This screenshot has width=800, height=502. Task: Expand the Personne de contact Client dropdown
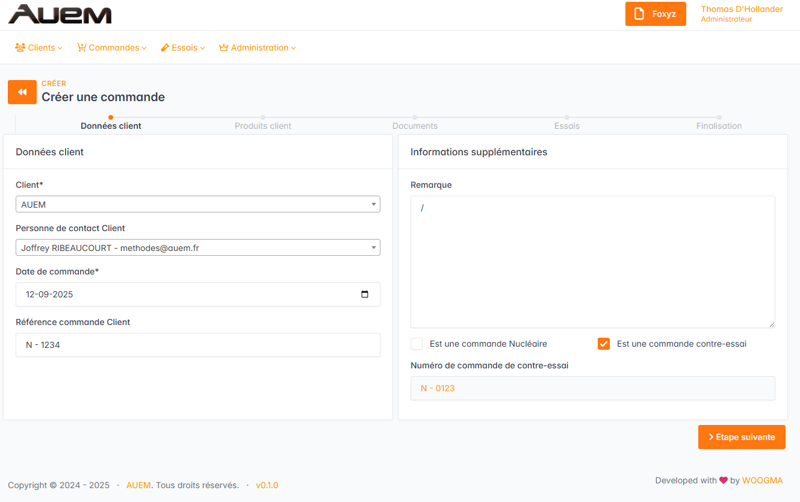197,247
